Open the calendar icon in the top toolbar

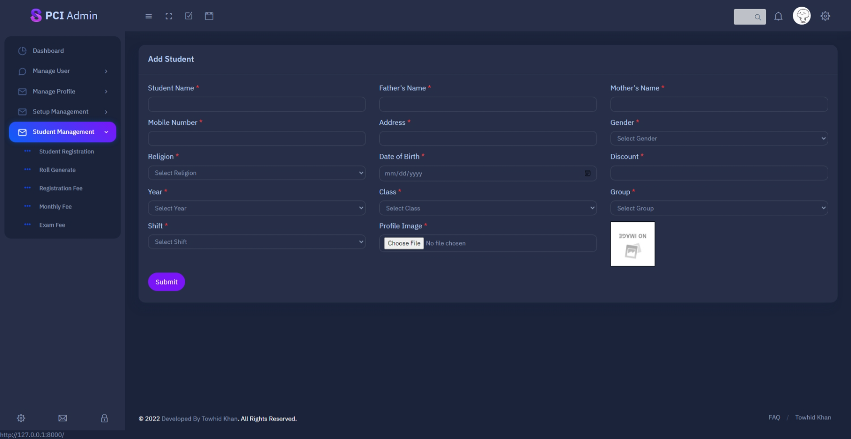tap(208, 16)
